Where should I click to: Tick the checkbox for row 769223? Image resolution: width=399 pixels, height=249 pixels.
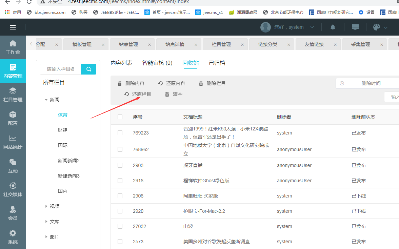tap(120, 133)
